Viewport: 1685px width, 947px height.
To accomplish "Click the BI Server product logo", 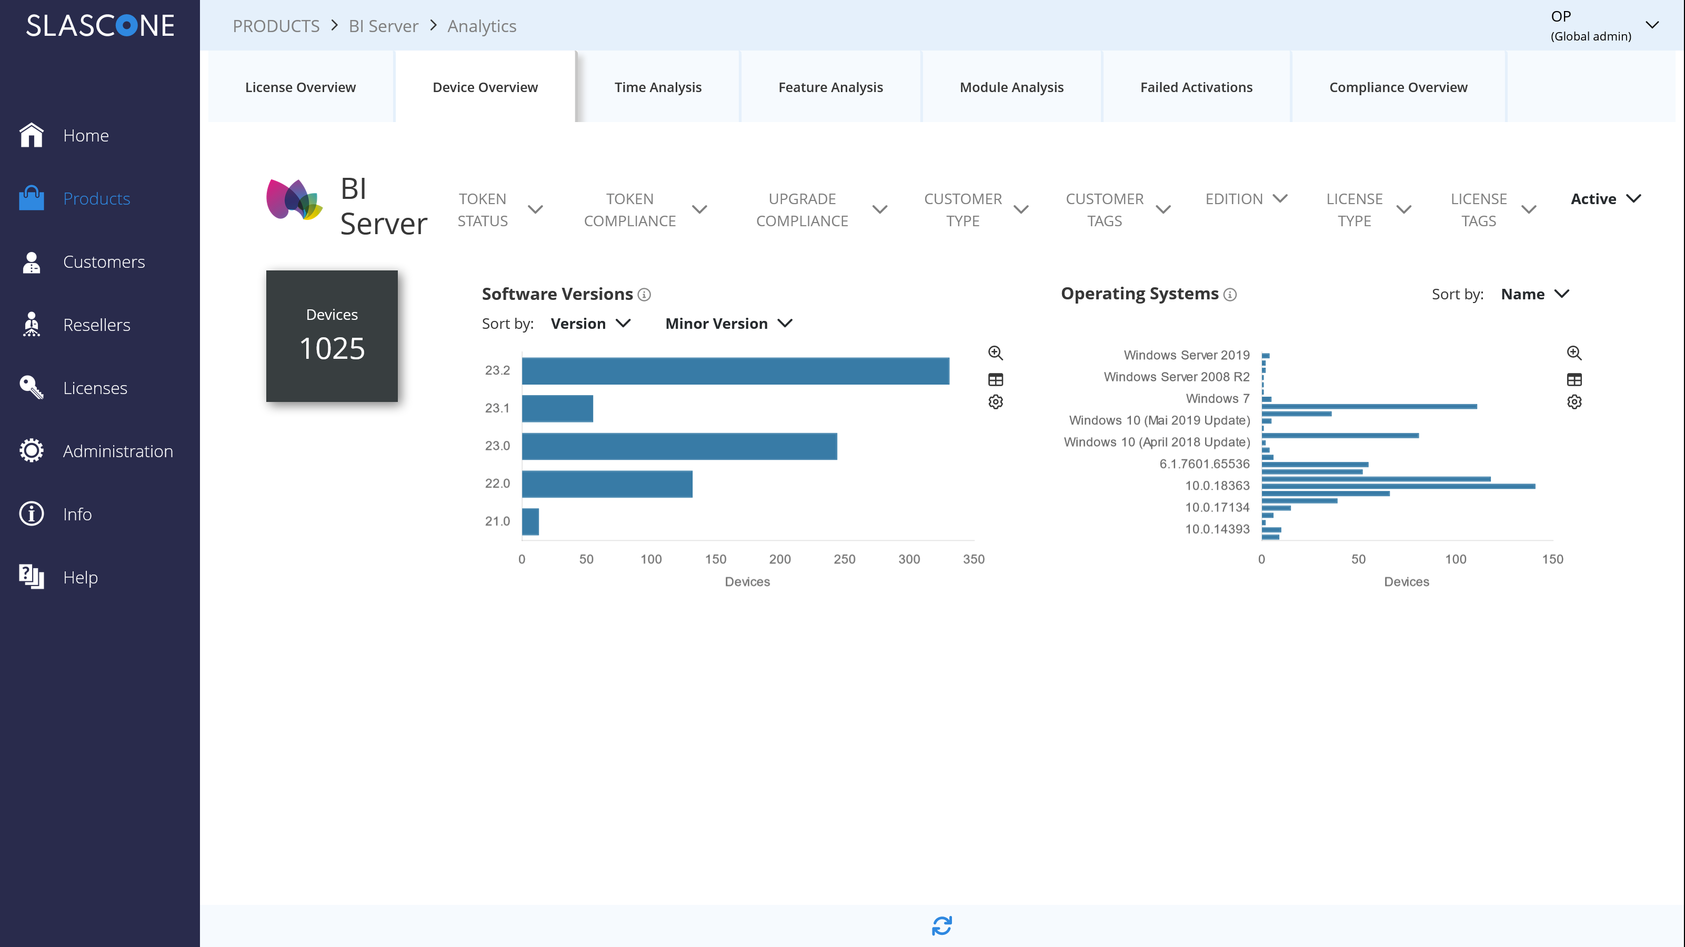I will pos(294,199).
